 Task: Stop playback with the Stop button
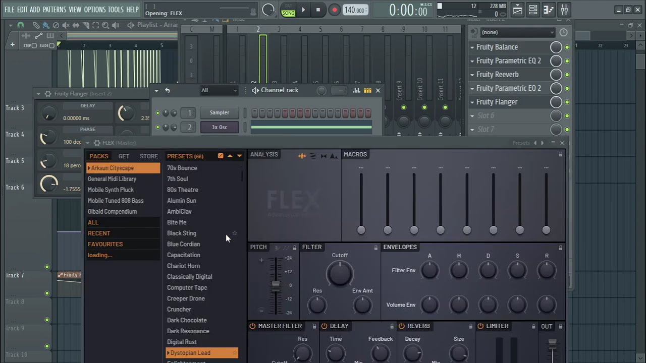tap(318, 10)
